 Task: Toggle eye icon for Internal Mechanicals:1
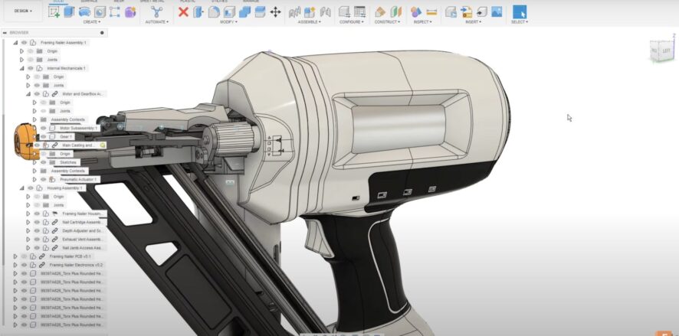(30, 68)
